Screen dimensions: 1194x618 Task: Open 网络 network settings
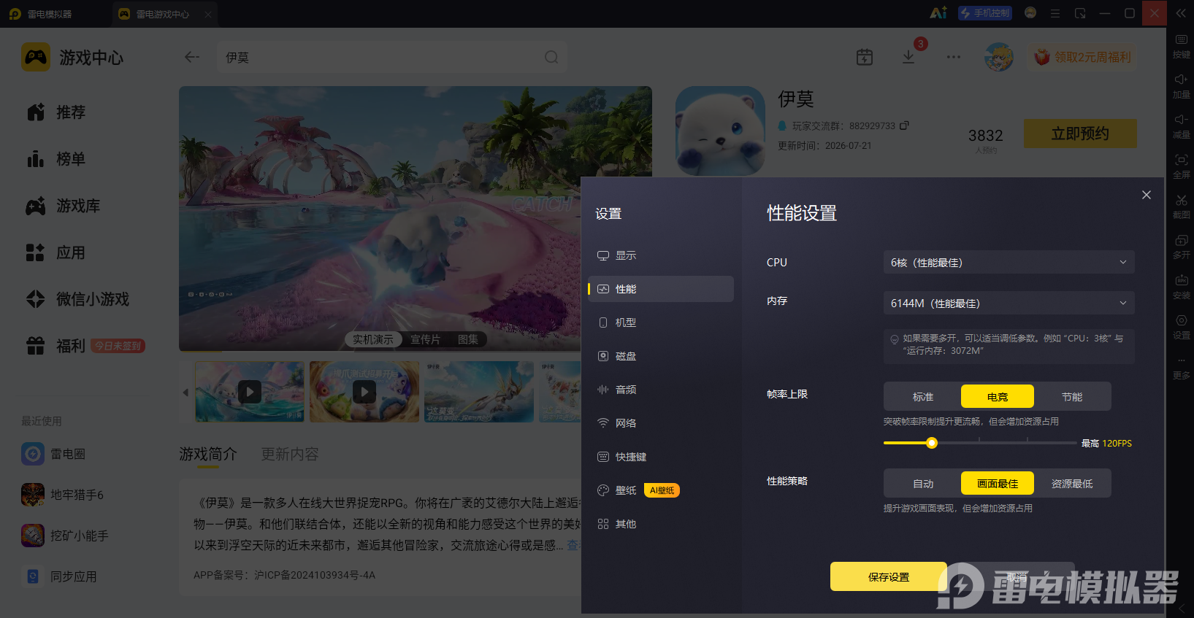pyautogui.click(x=661, y=423)
